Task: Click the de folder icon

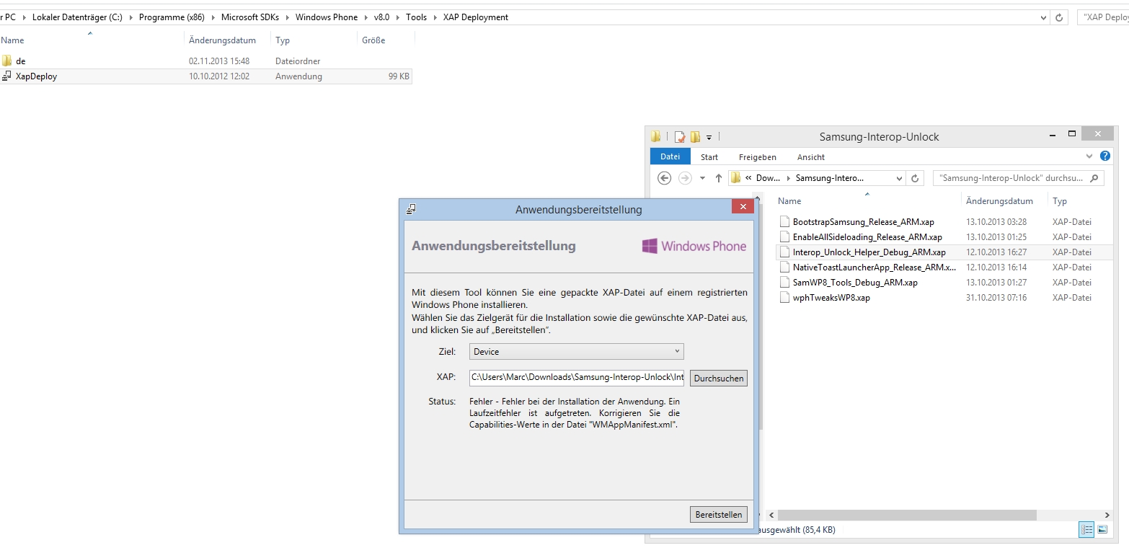Action: pos(7,61)
